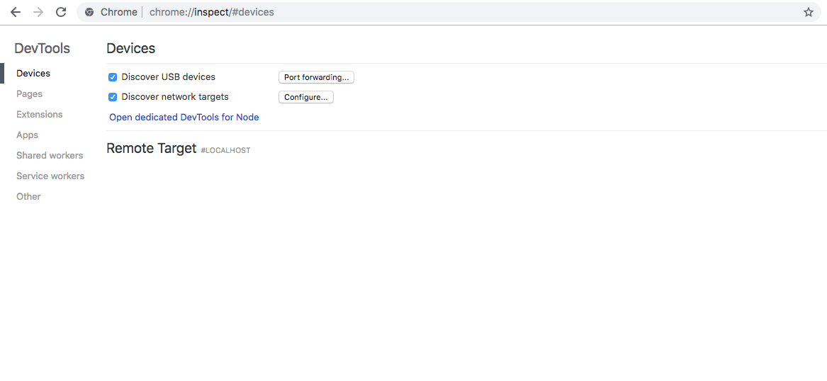Viewport: 827px width, 381px height.
Task: Switch to the Pages section
Action: (30, 93)
